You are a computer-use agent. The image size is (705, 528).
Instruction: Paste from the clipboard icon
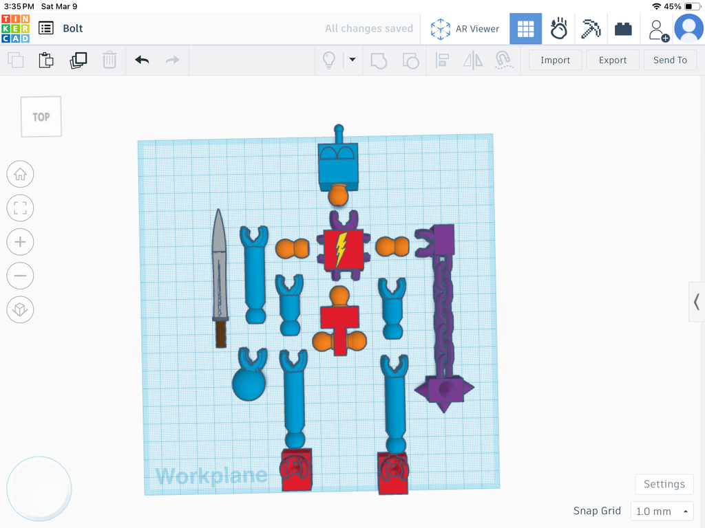click(x=46, y=60)
